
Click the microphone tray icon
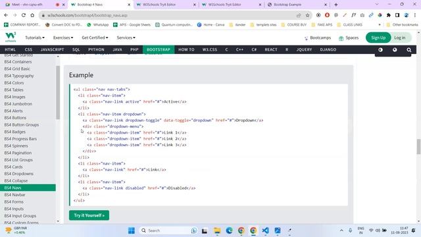click(x=350, y=230)
